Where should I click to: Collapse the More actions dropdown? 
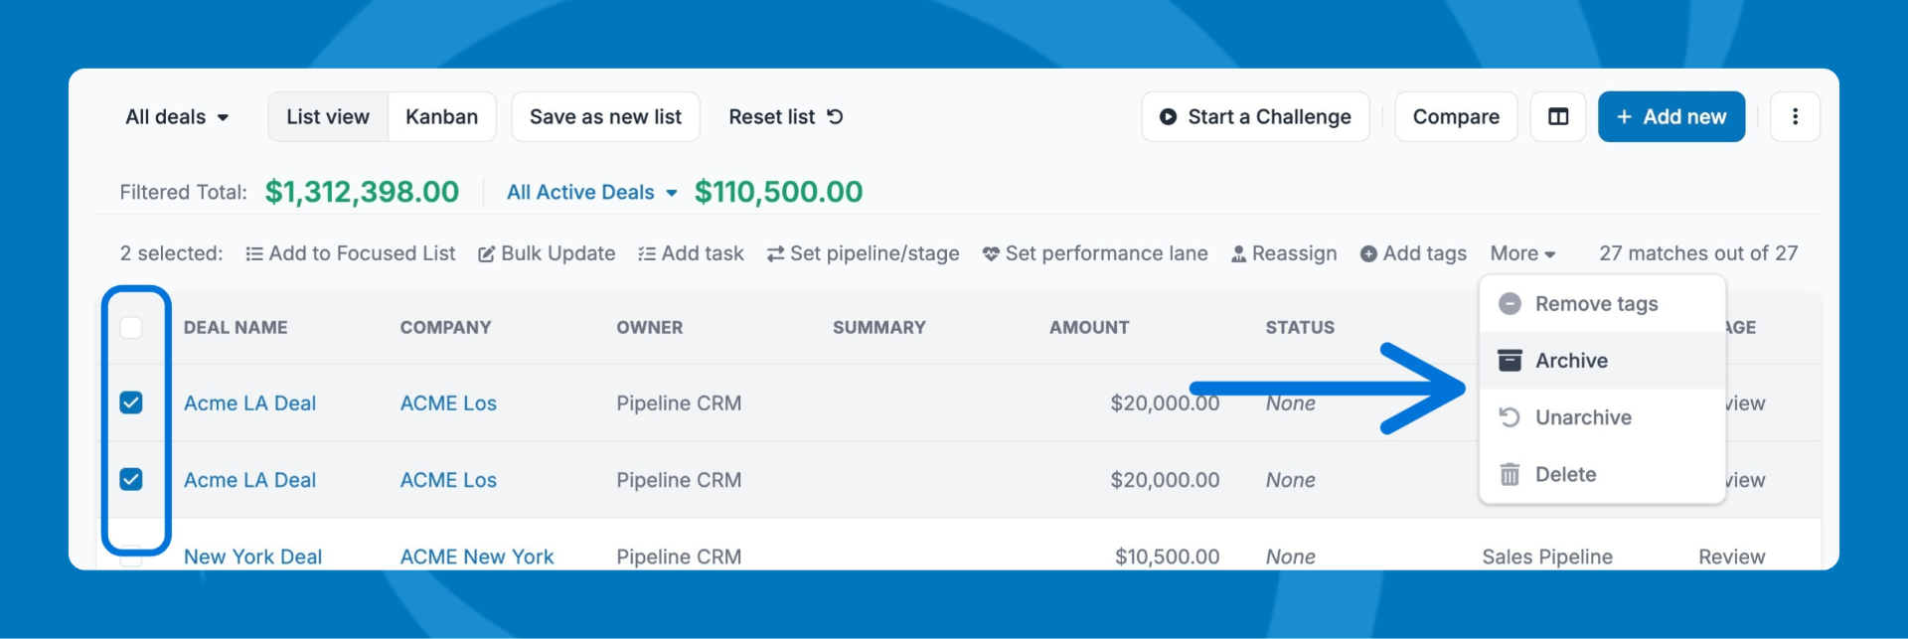1522,254
